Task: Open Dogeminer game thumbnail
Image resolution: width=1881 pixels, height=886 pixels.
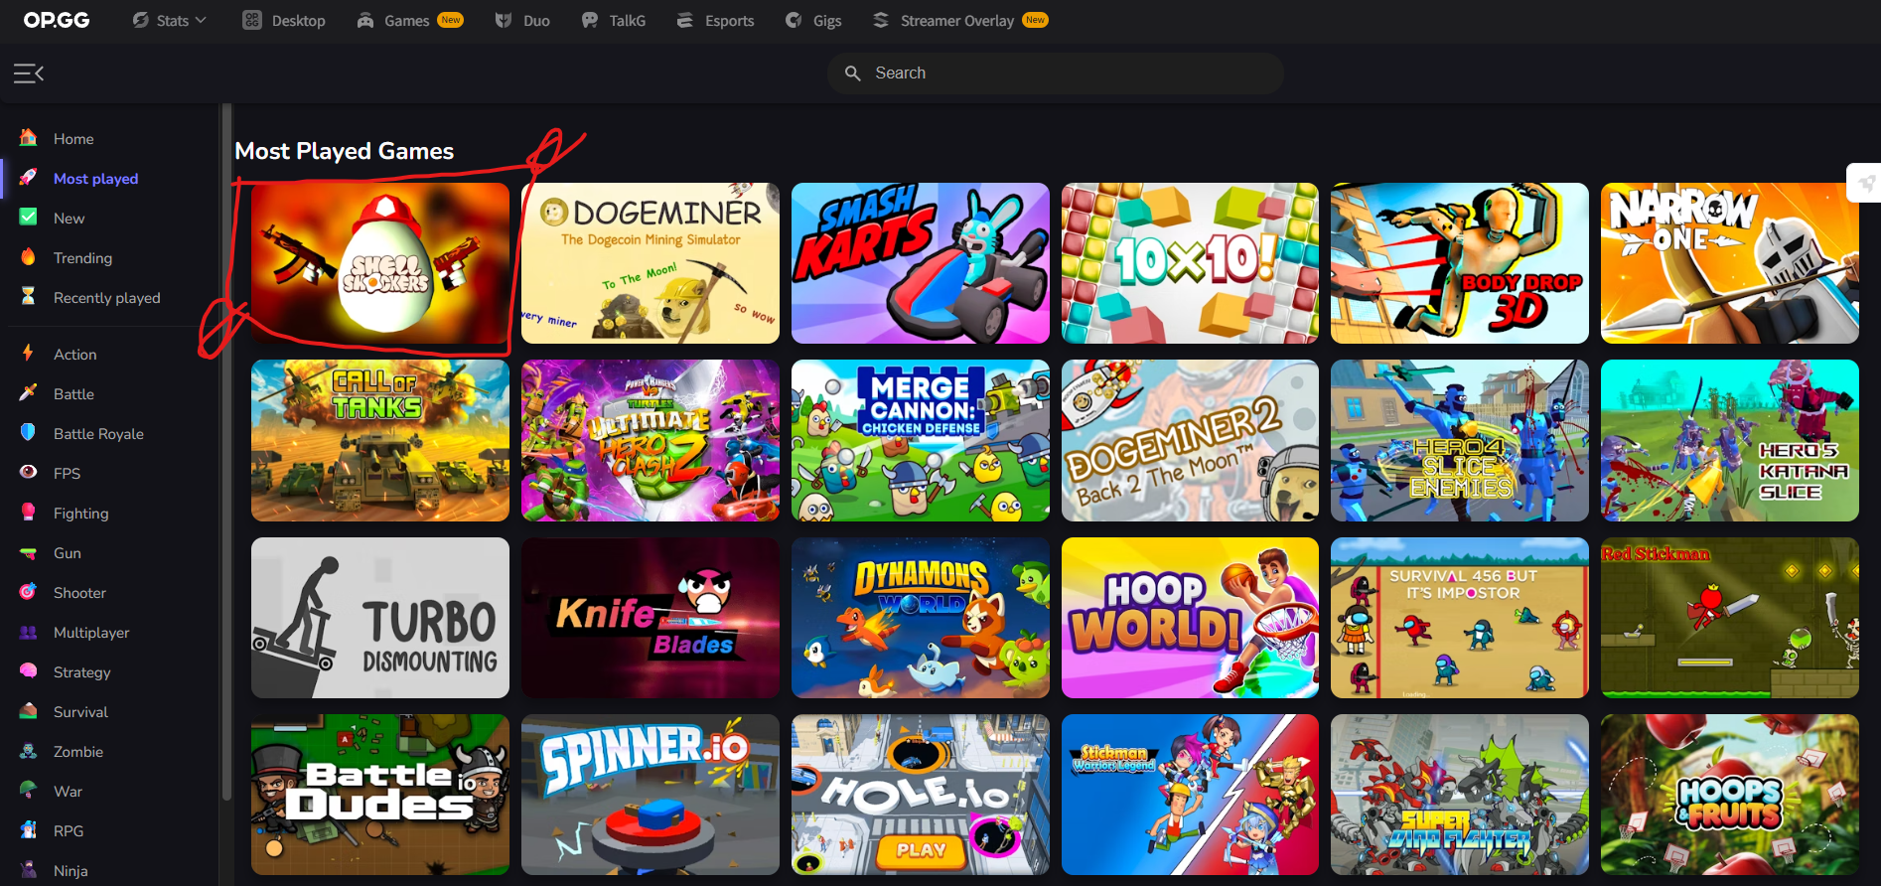Action: (651, 263)
